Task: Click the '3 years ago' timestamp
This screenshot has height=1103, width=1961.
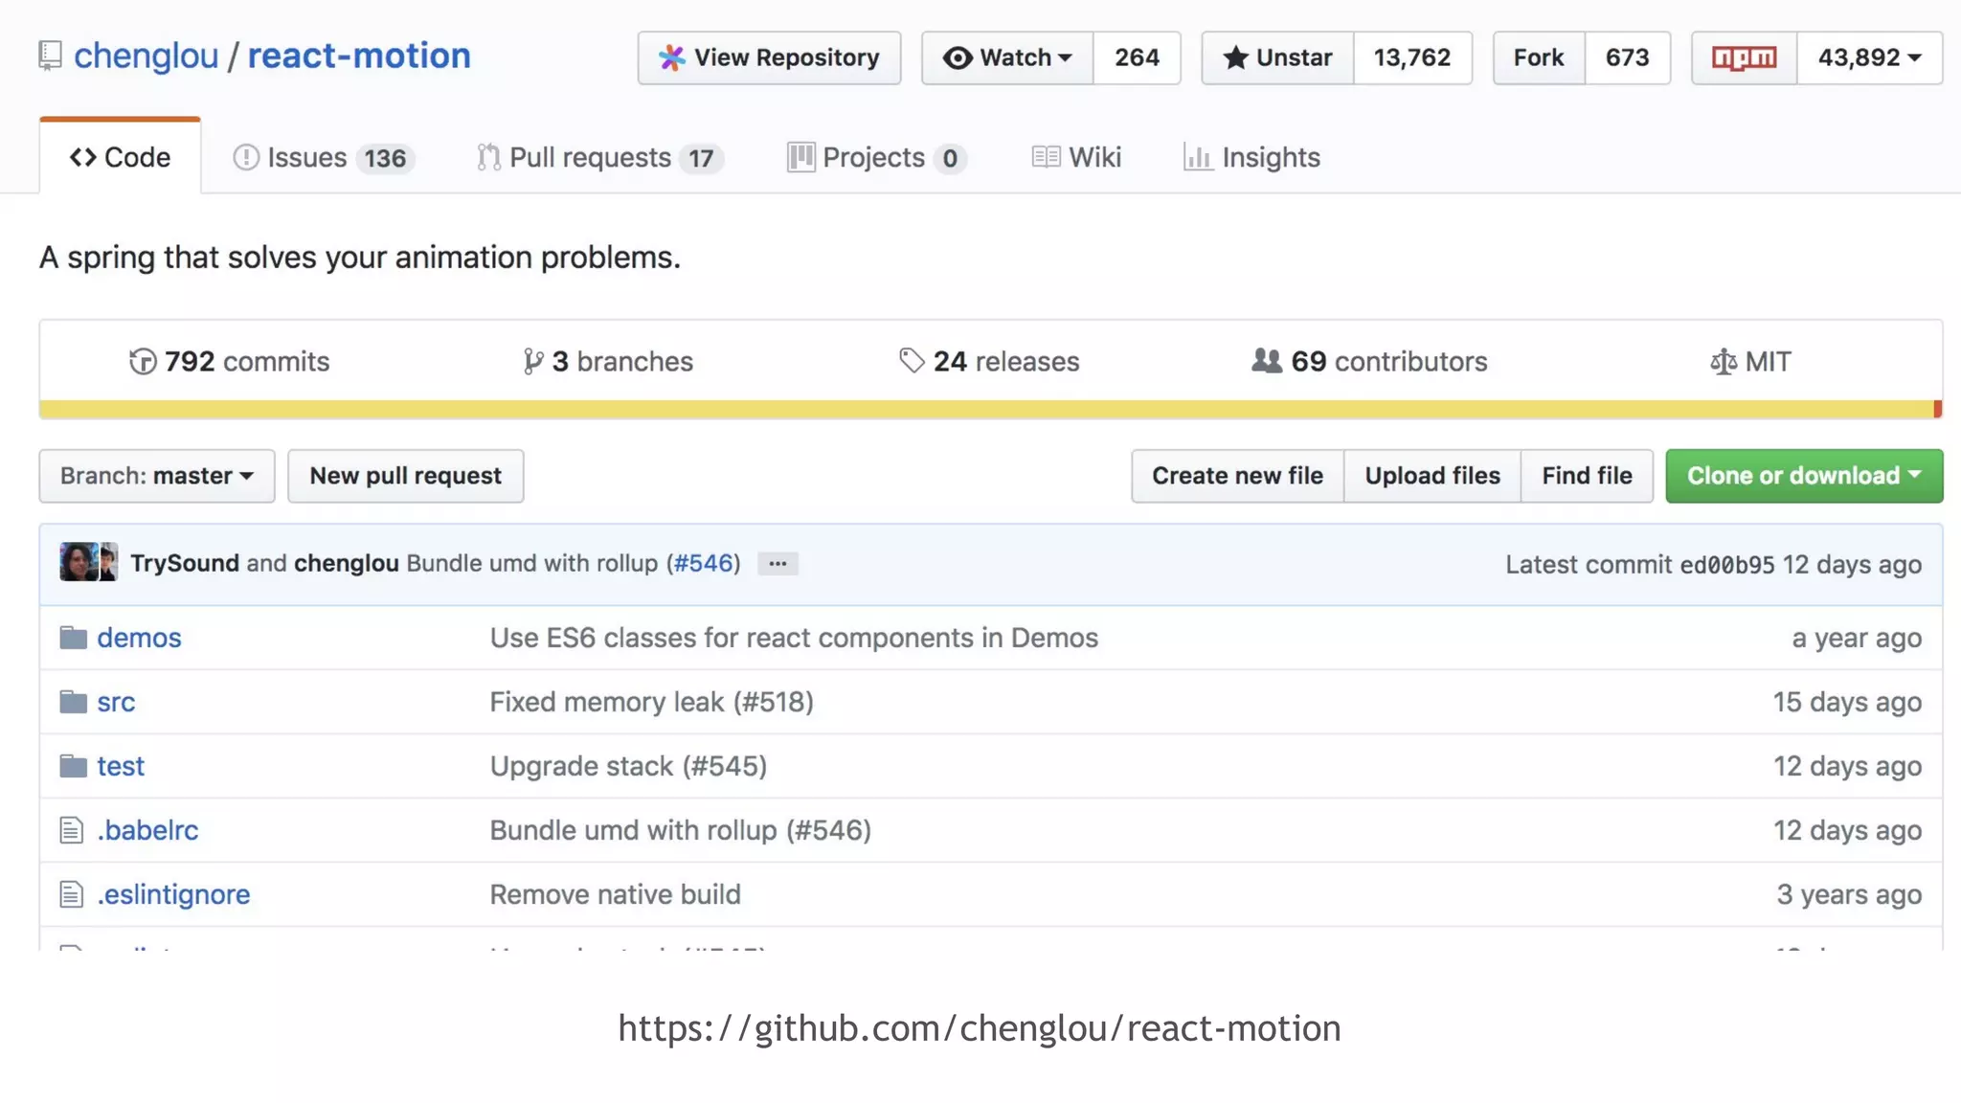Action: pos(1849,894)
